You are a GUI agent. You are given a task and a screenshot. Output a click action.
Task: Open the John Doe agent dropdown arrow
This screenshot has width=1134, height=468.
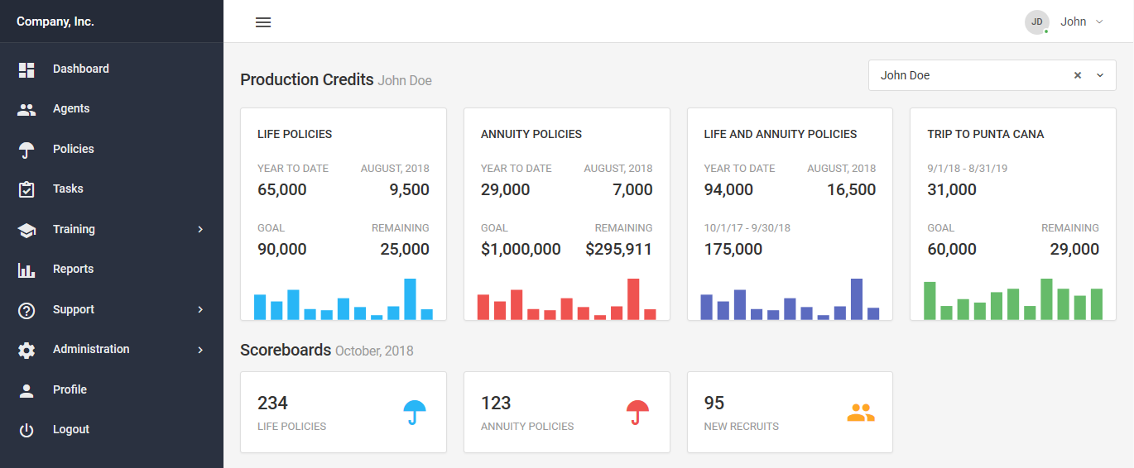point(1100,75)
